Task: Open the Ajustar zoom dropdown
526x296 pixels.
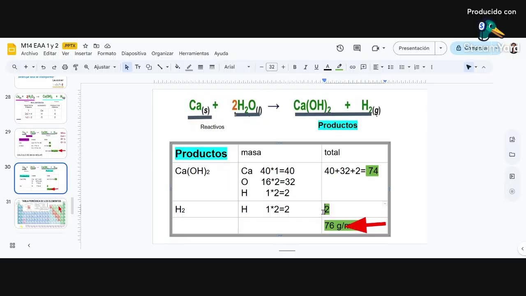Action: (105, 67)
